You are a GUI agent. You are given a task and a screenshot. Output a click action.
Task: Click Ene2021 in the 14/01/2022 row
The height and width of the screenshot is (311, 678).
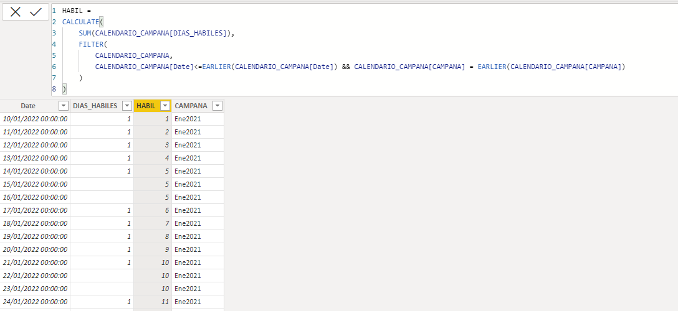click(198, 171)
